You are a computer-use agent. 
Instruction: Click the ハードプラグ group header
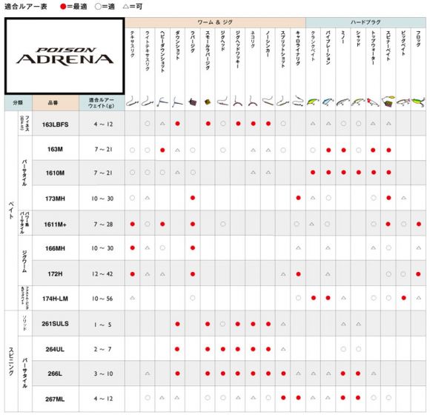(365, 22)
